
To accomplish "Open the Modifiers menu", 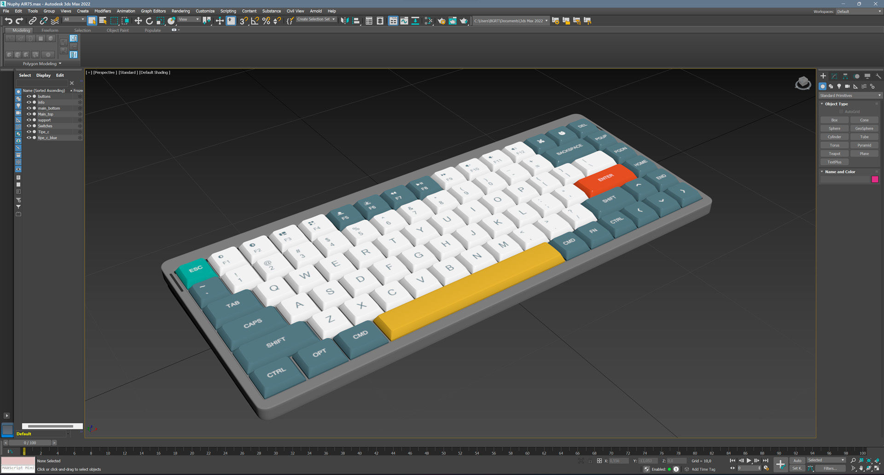I will pyautogui.click(x=103, y=11).
